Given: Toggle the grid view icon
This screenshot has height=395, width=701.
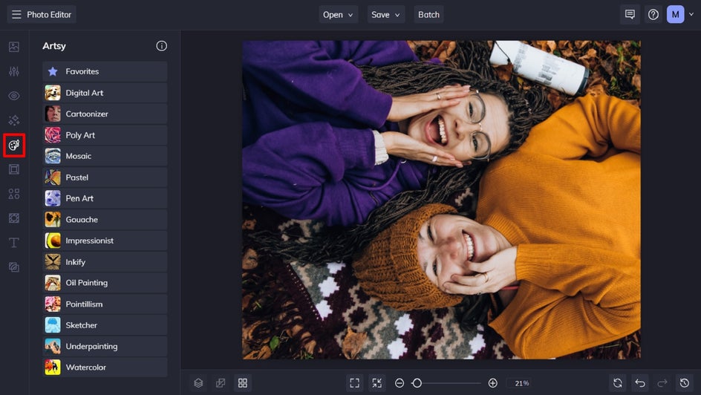Looking at the screenshot, I should click(243, 383).
